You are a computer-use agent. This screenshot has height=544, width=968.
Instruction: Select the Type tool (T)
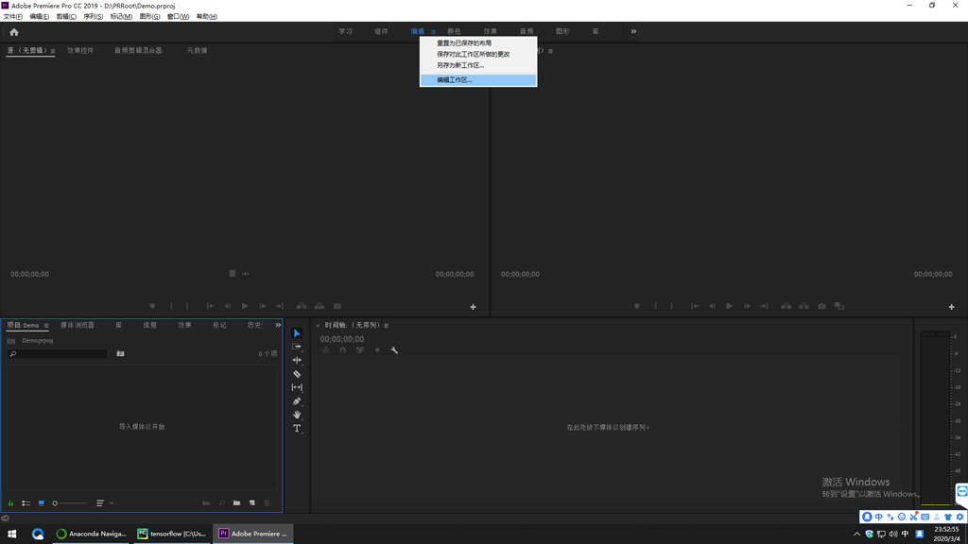coord(297,429)
